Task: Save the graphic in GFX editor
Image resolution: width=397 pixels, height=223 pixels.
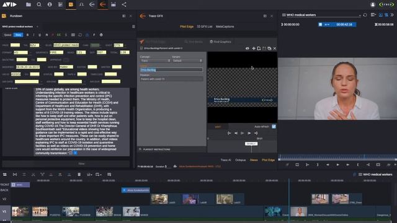Action: [x=264, y=48]
